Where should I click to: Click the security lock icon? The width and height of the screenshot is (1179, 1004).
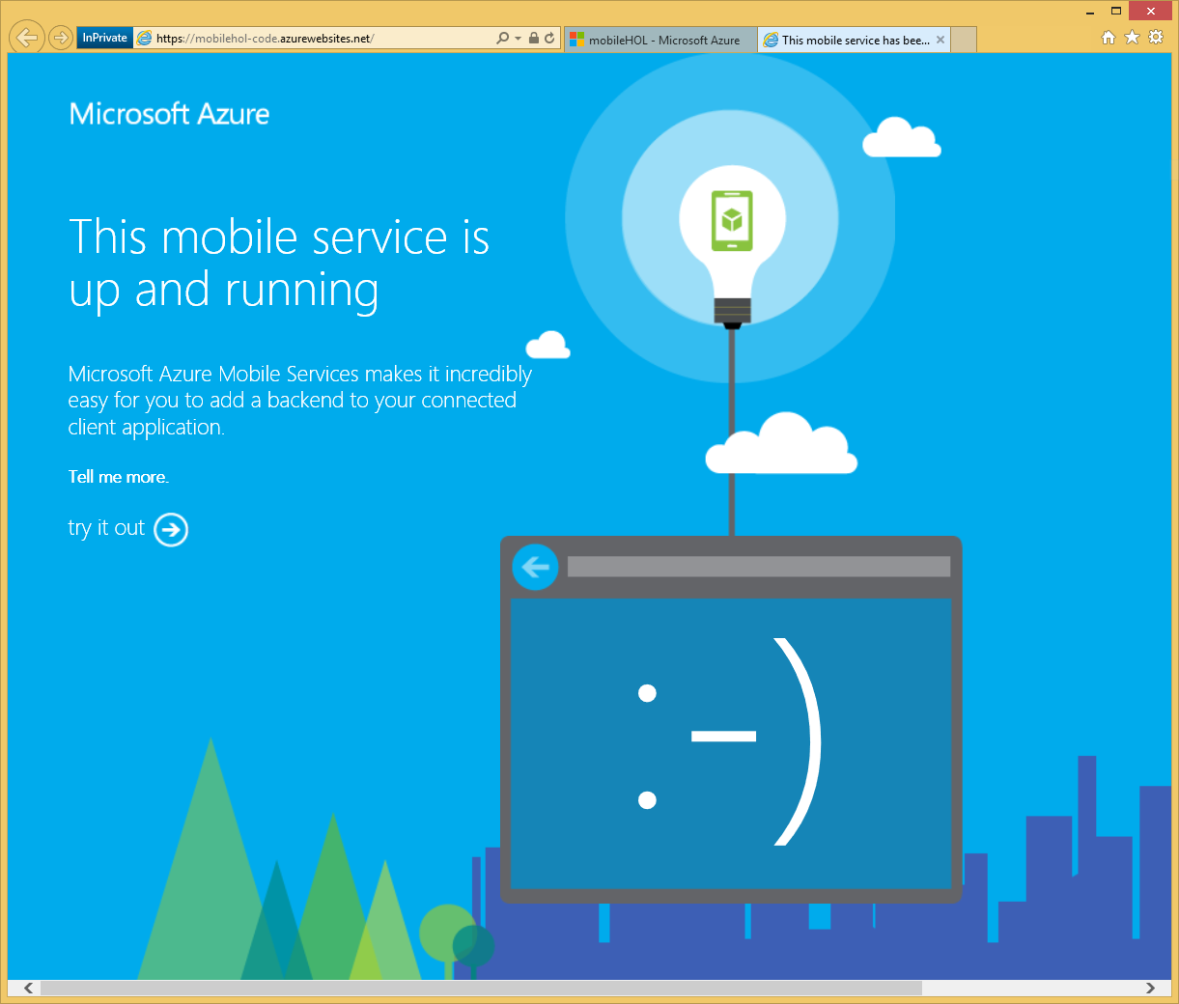[533, 39]
